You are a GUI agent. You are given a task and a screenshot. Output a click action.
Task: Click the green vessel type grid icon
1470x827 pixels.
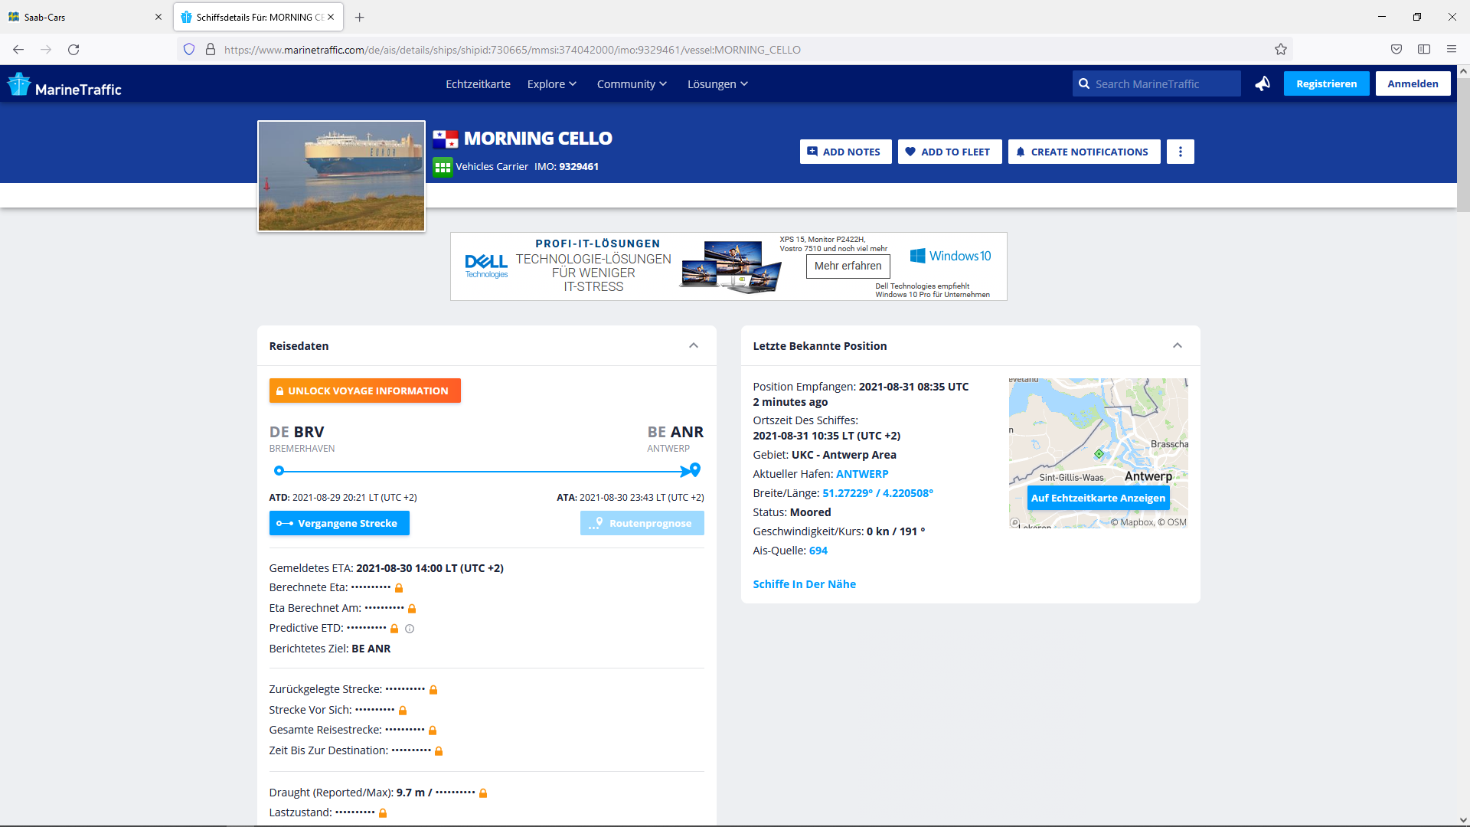(443, 167)
